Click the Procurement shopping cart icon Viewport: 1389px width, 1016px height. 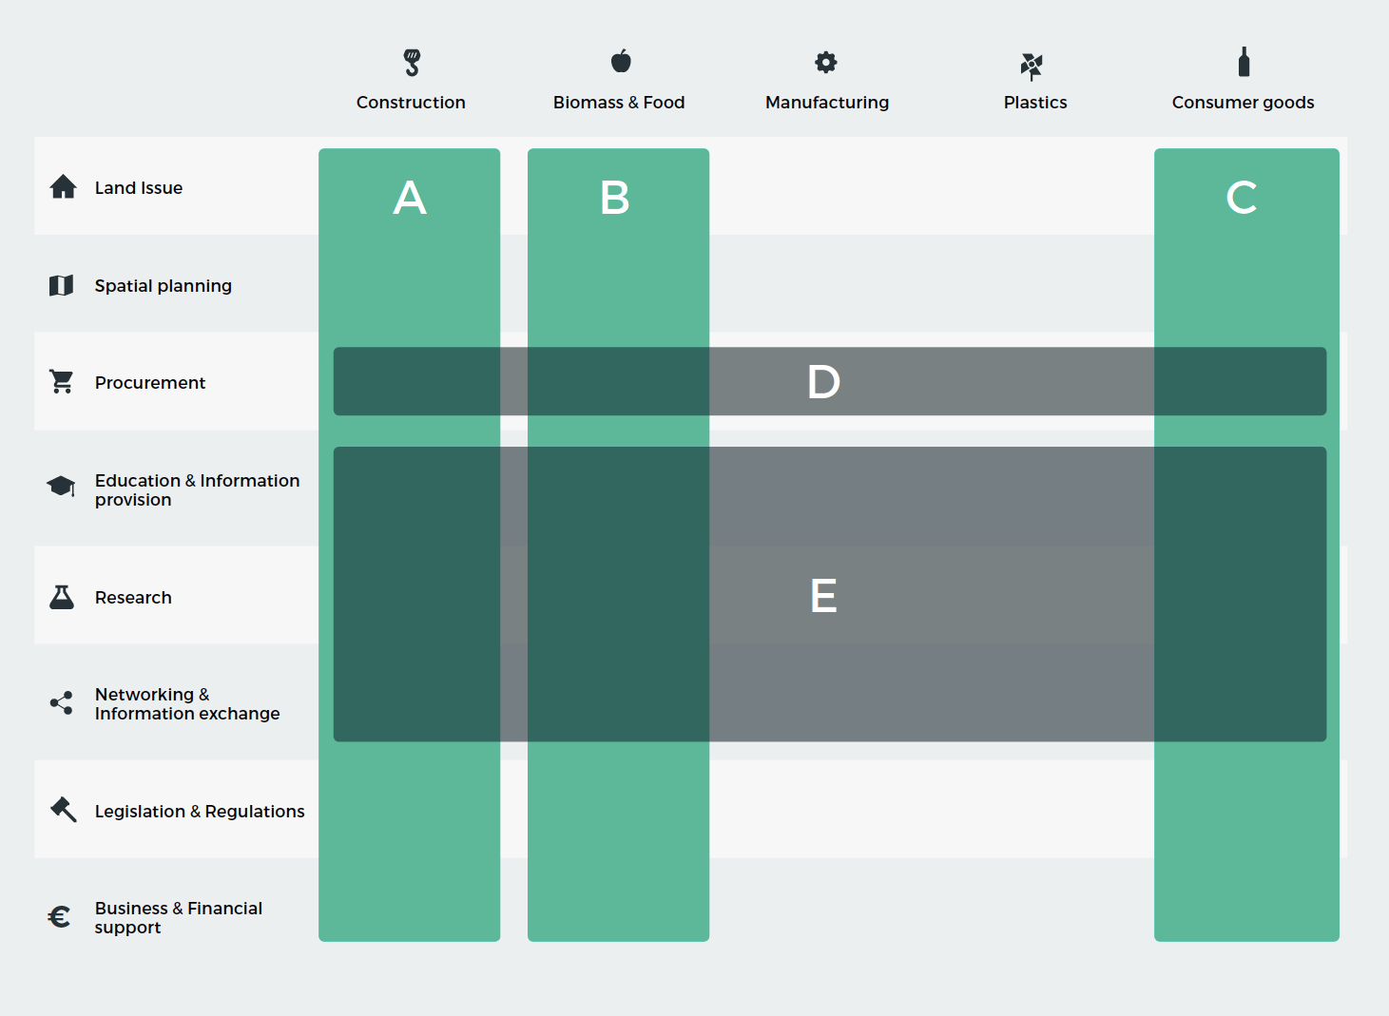pyautogui.click(x=62, y=382)
